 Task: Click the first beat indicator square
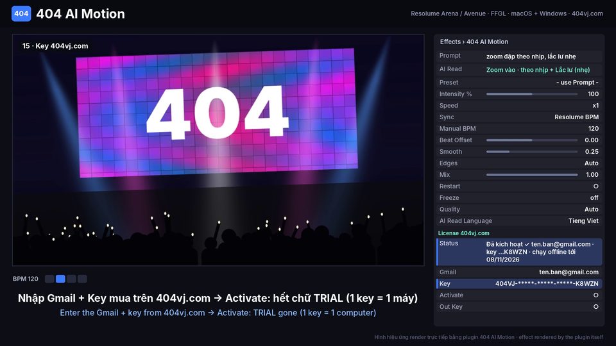[49, 279]
